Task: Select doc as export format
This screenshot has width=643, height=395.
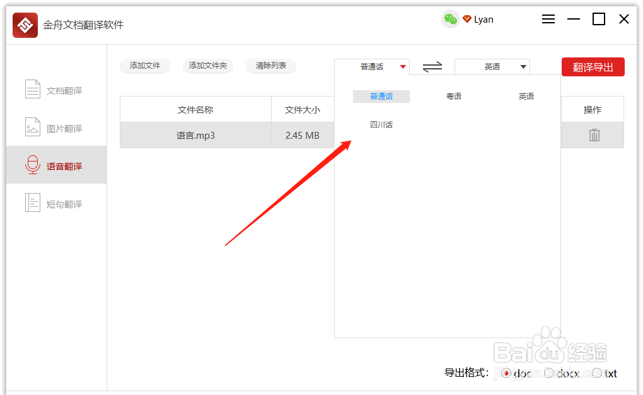Action: (x=506, y=373)
